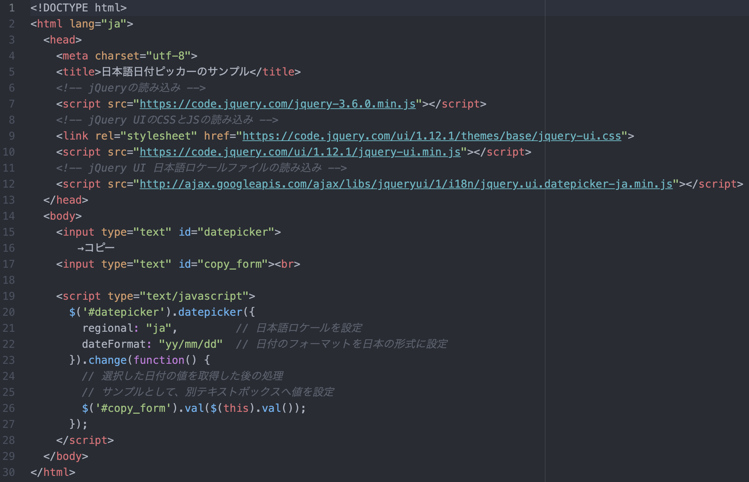Click the comment 日付のフォーマットを日本の形式に設定
The height and width of the screenshot is (482, 749).
(341, 344)
